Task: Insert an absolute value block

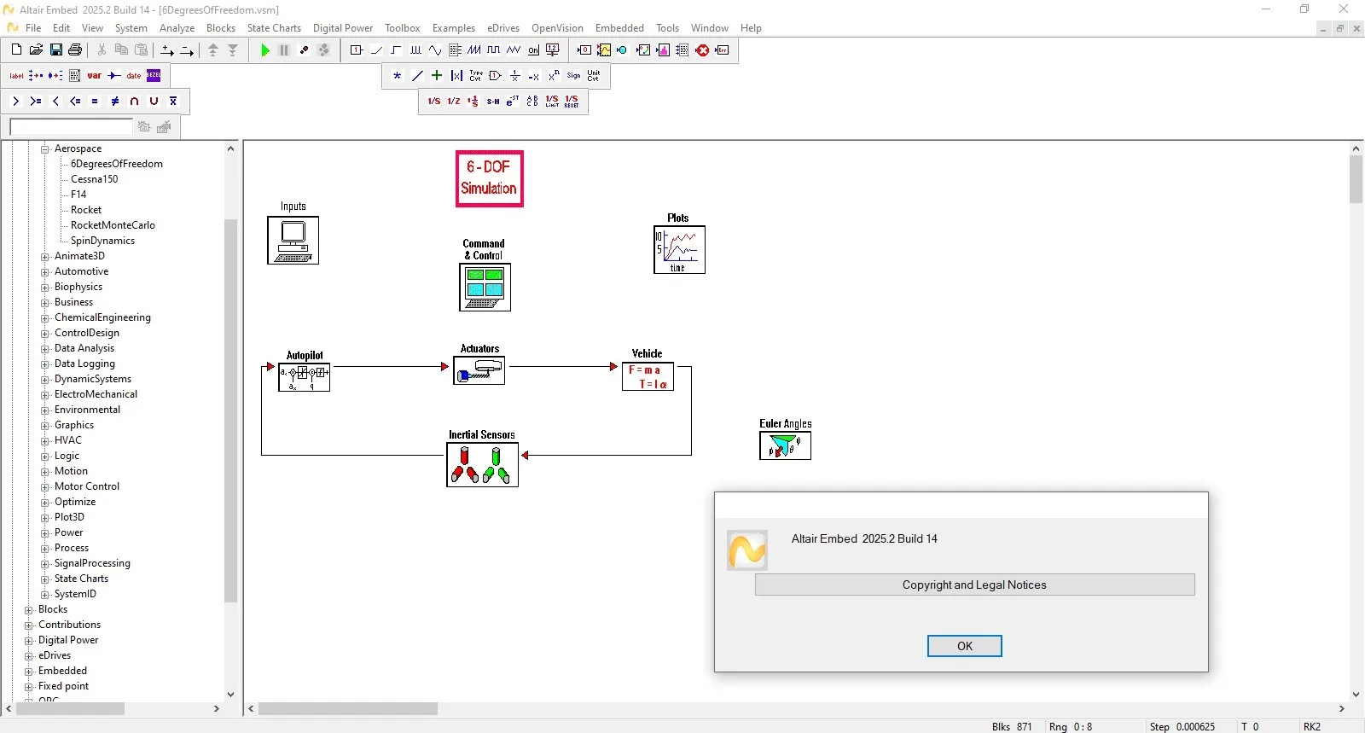Action: tap(456, 76)
